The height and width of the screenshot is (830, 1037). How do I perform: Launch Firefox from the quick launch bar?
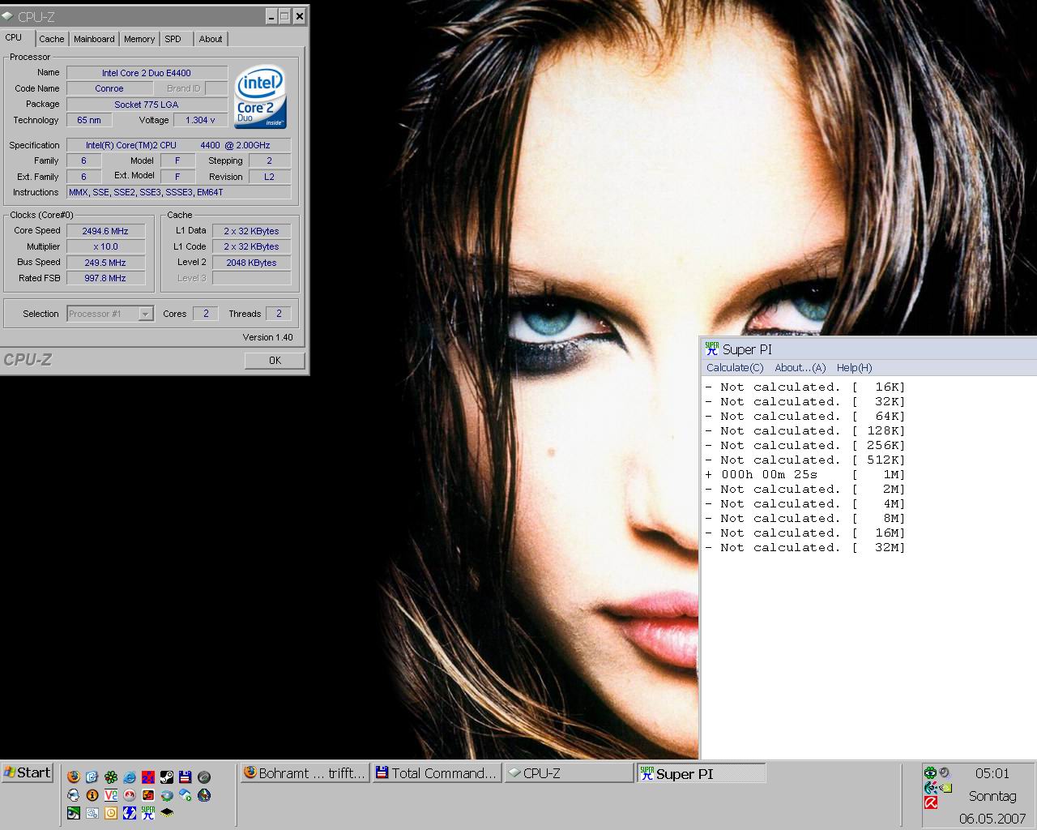point(74,777)
